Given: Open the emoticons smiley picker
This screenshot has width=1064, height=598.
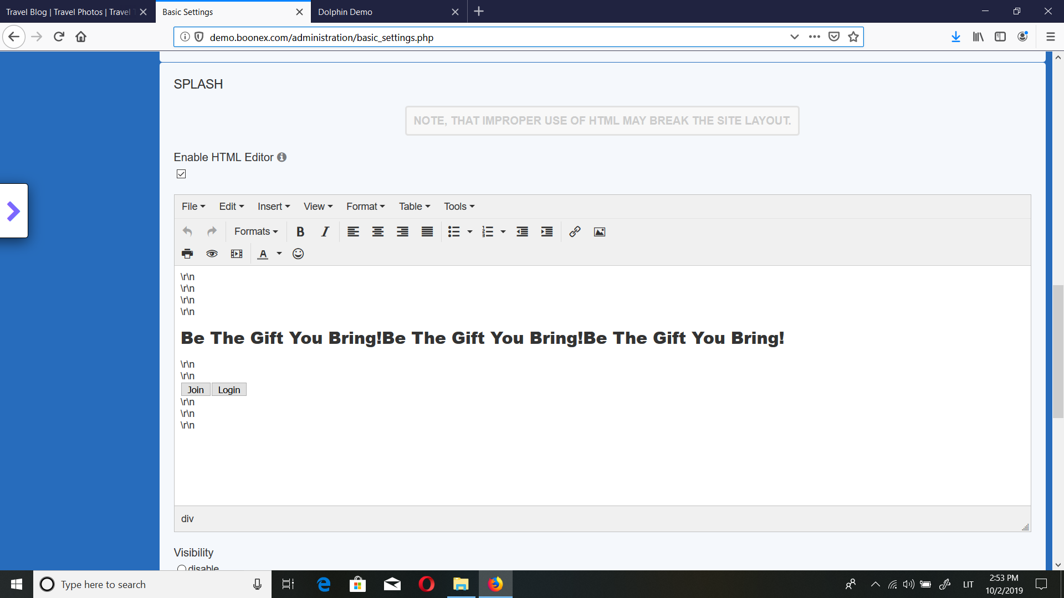Looking at the screenshot, I should (298, 254).
